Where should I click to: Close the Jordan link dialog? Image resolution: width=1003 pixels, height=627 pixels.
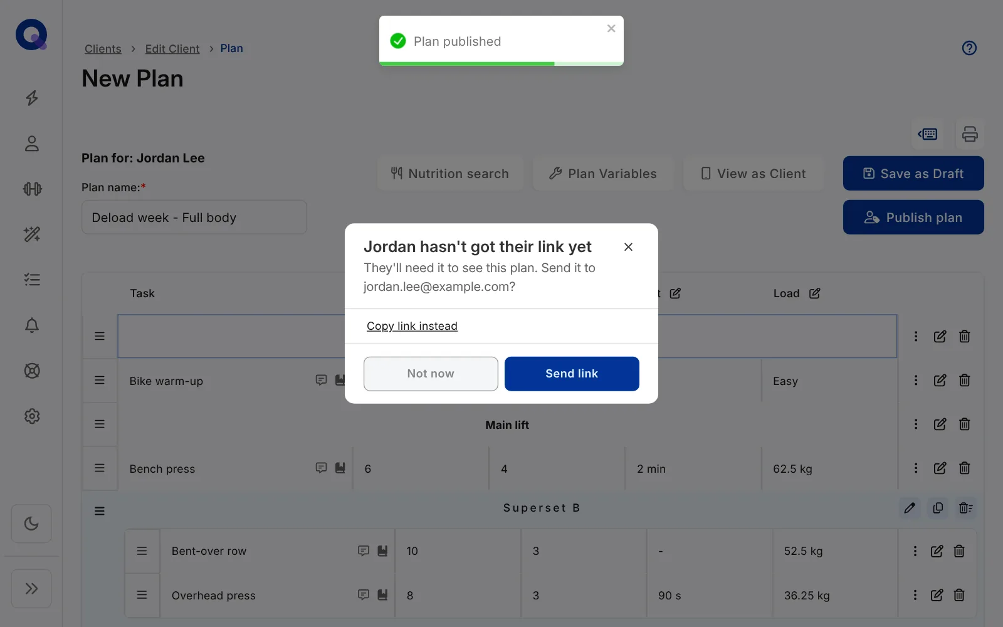(628, 247)
